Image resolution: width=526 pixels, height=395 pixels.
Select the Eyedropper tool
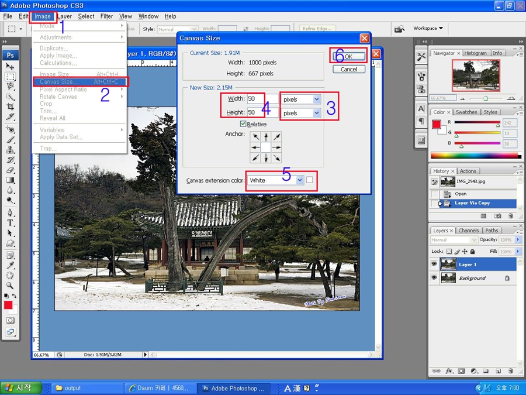pyautogui.click(x=10, y=265)
